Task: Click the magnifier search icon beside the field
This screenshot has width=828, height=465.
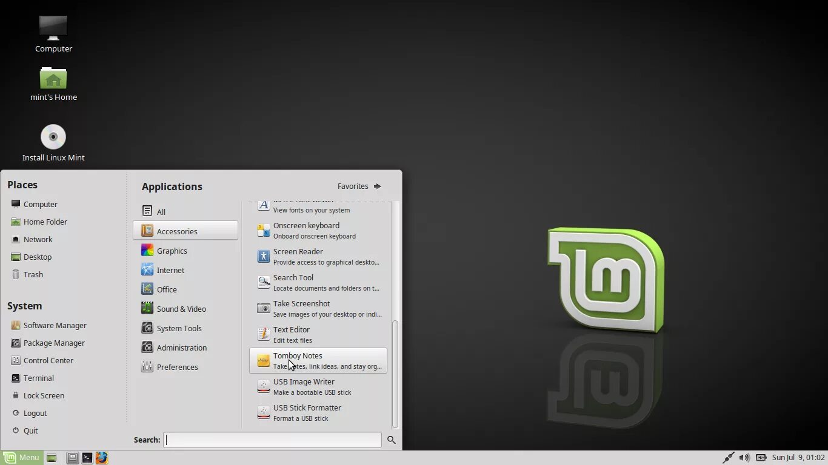Action: tap(392, 440)
